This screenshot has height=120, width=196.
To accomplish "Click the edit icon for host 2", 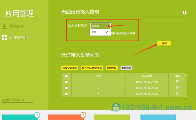I will [x=178, y=88].
